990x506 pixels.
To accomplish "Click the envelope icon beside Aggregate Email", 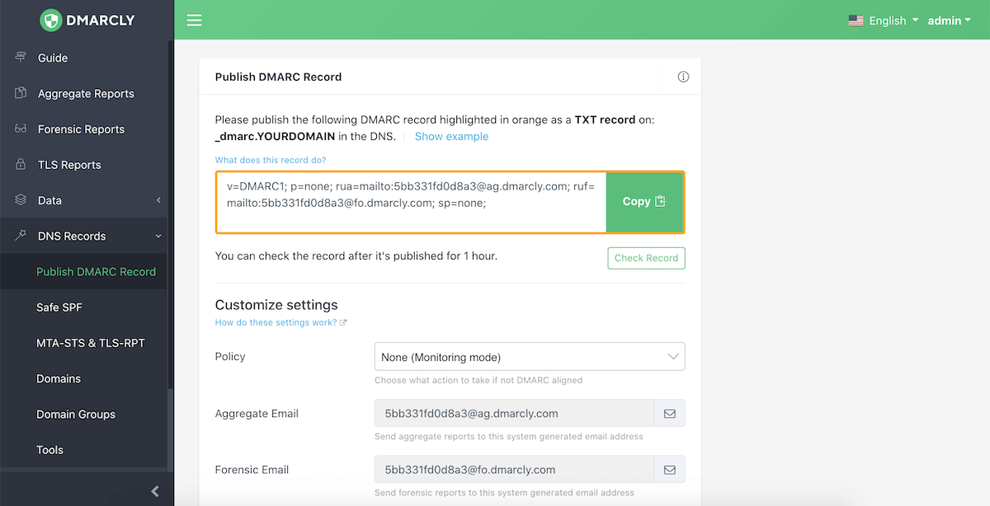I will click(669, 414).
